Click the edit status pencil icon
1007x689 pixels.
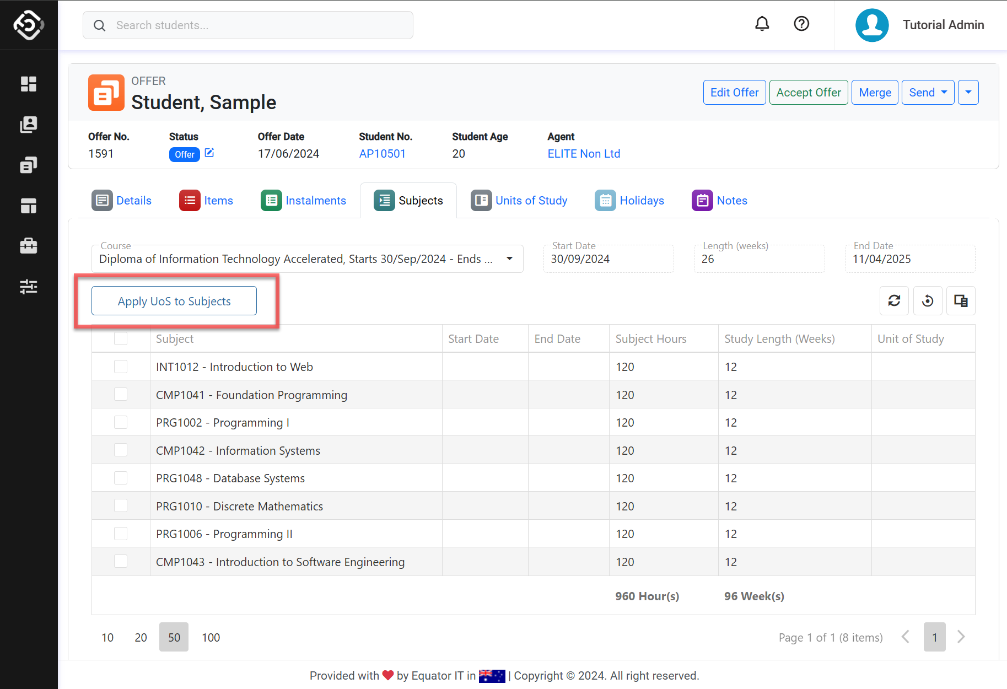tap(209, 153)
